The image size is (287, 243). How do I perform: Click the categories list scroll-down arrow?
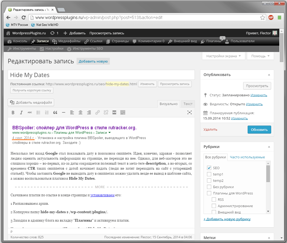tap(268, 211)
